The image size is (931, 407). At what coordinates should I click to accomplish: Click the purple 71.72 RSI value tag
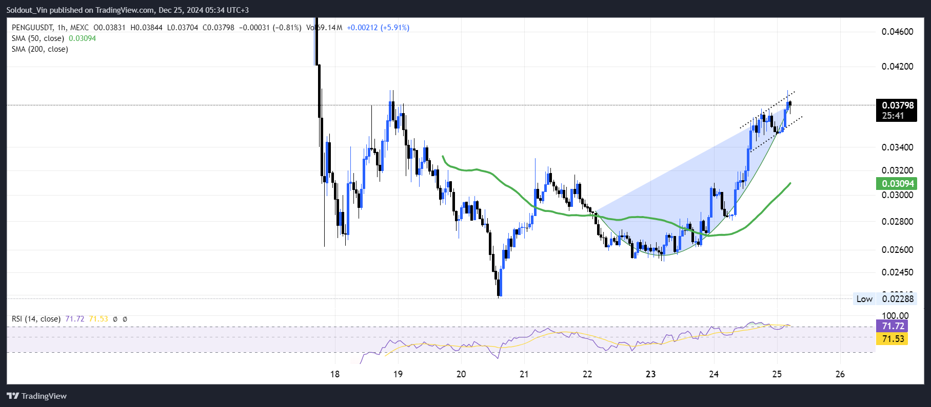[x=893, y=326]
